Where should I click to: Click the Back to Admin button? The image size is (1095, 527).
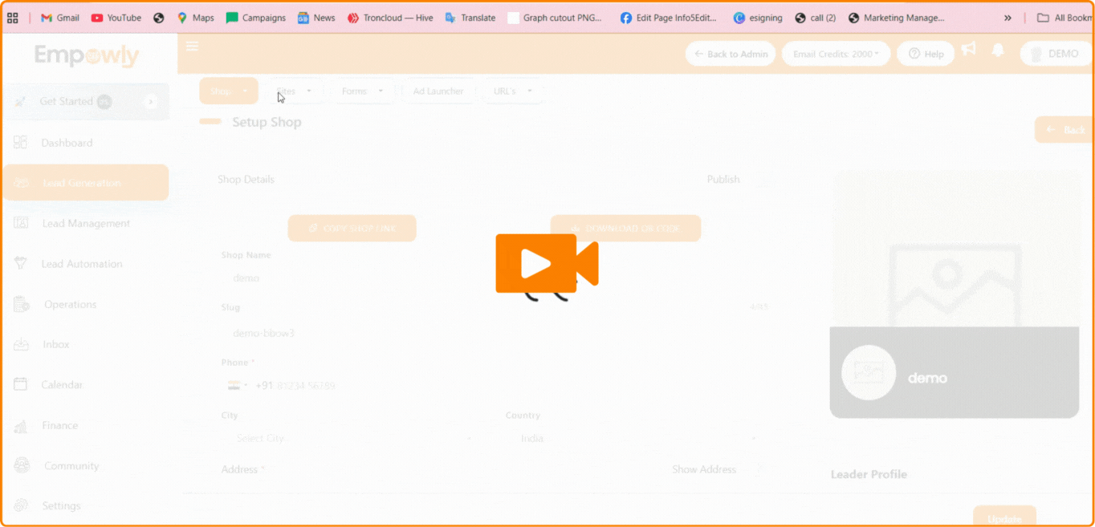click(x=731, y=54)
